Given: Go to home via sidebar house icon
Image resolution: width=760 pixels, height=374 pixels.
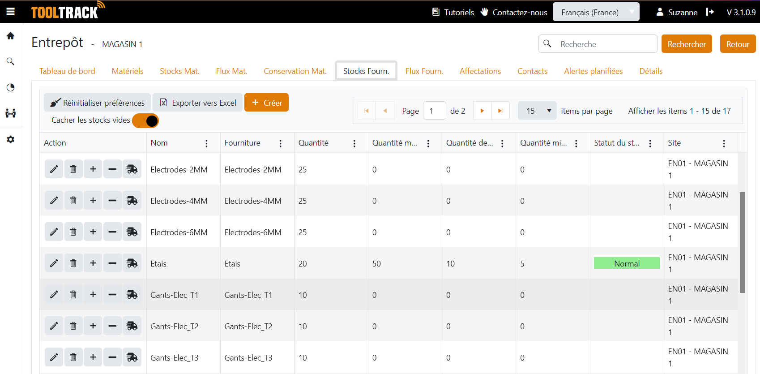Looking at the screenshot, I should (x=11, y=36).
